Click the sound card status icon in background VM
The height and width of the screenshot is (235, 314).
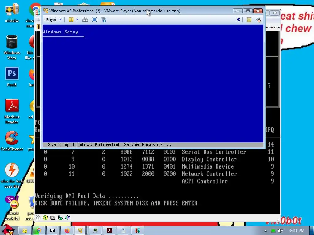(x=67, y=218)
